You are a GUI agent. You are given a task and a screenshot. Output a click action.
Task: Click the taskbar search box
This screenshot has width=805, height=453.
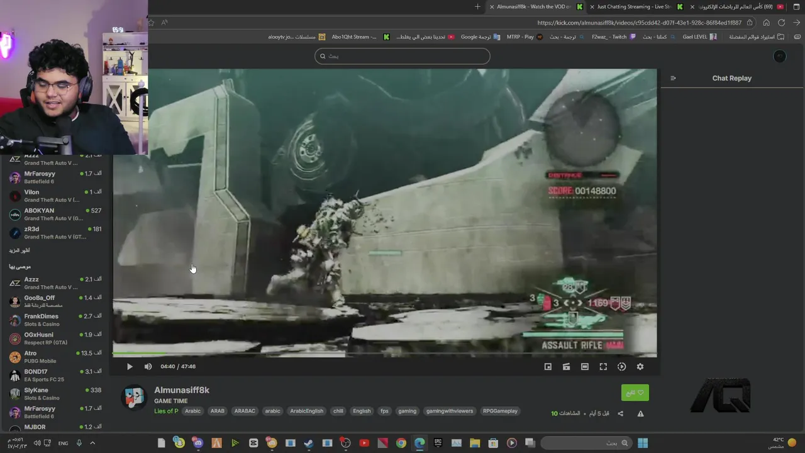click(x=586, y=444)
